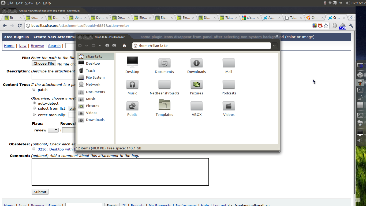Bookmark the page with the star icon
Screen dimensions: 366x206
(326, 26)
